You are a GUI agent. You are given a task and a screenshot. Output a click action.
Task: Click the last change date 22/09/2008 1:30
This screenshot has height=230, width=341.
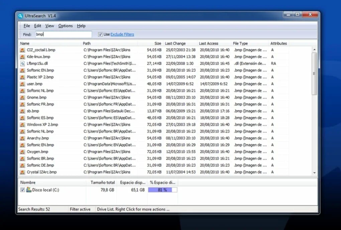pyautogui.click(x=180, y=64)
